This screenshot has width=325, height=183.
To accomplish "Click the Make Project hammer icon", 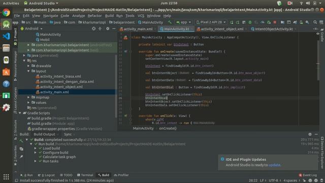I will [x=170, y=22].
